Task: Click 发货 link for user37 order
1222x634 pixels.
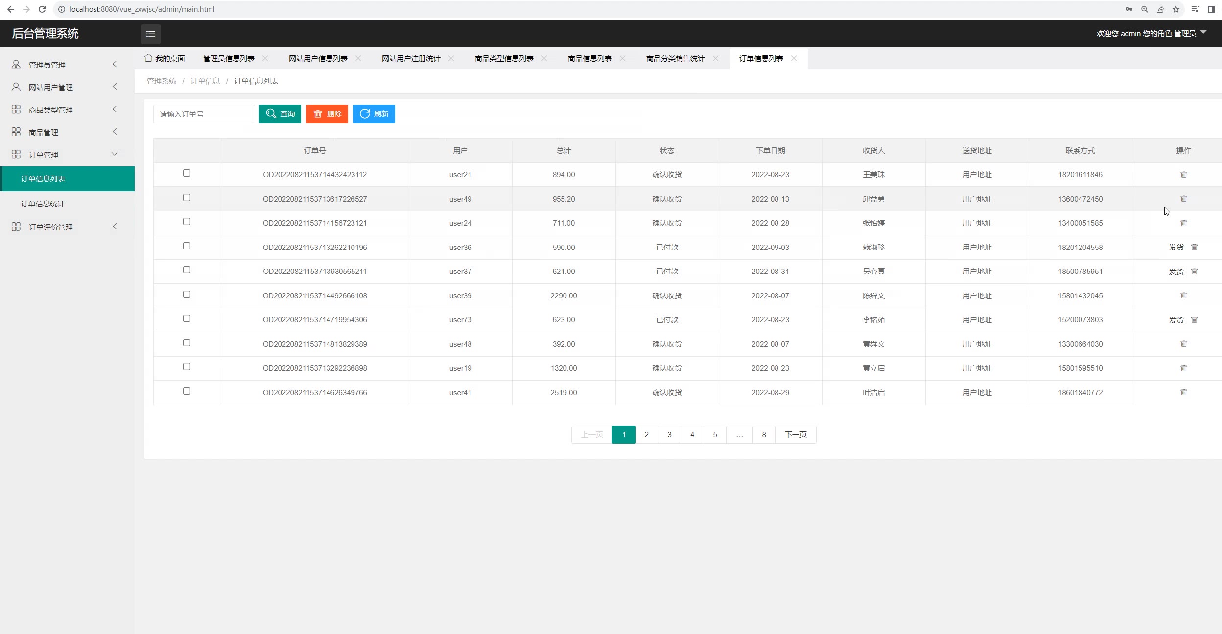Action: click(x=1175, y=272)
